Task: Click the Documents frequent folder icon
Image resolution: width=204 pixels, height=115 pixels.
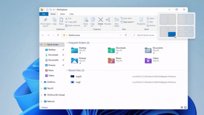Action: (148, 50)
